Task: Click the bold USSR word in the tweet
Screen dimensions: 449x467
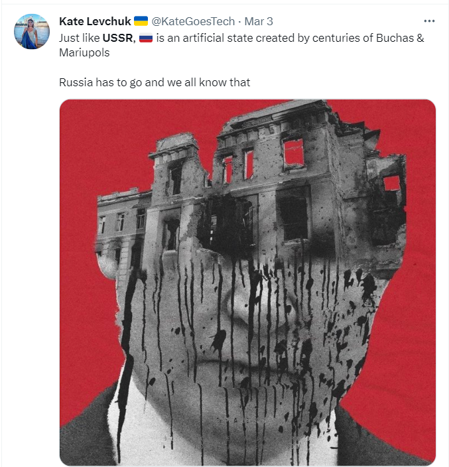Action: click(117, 38)
